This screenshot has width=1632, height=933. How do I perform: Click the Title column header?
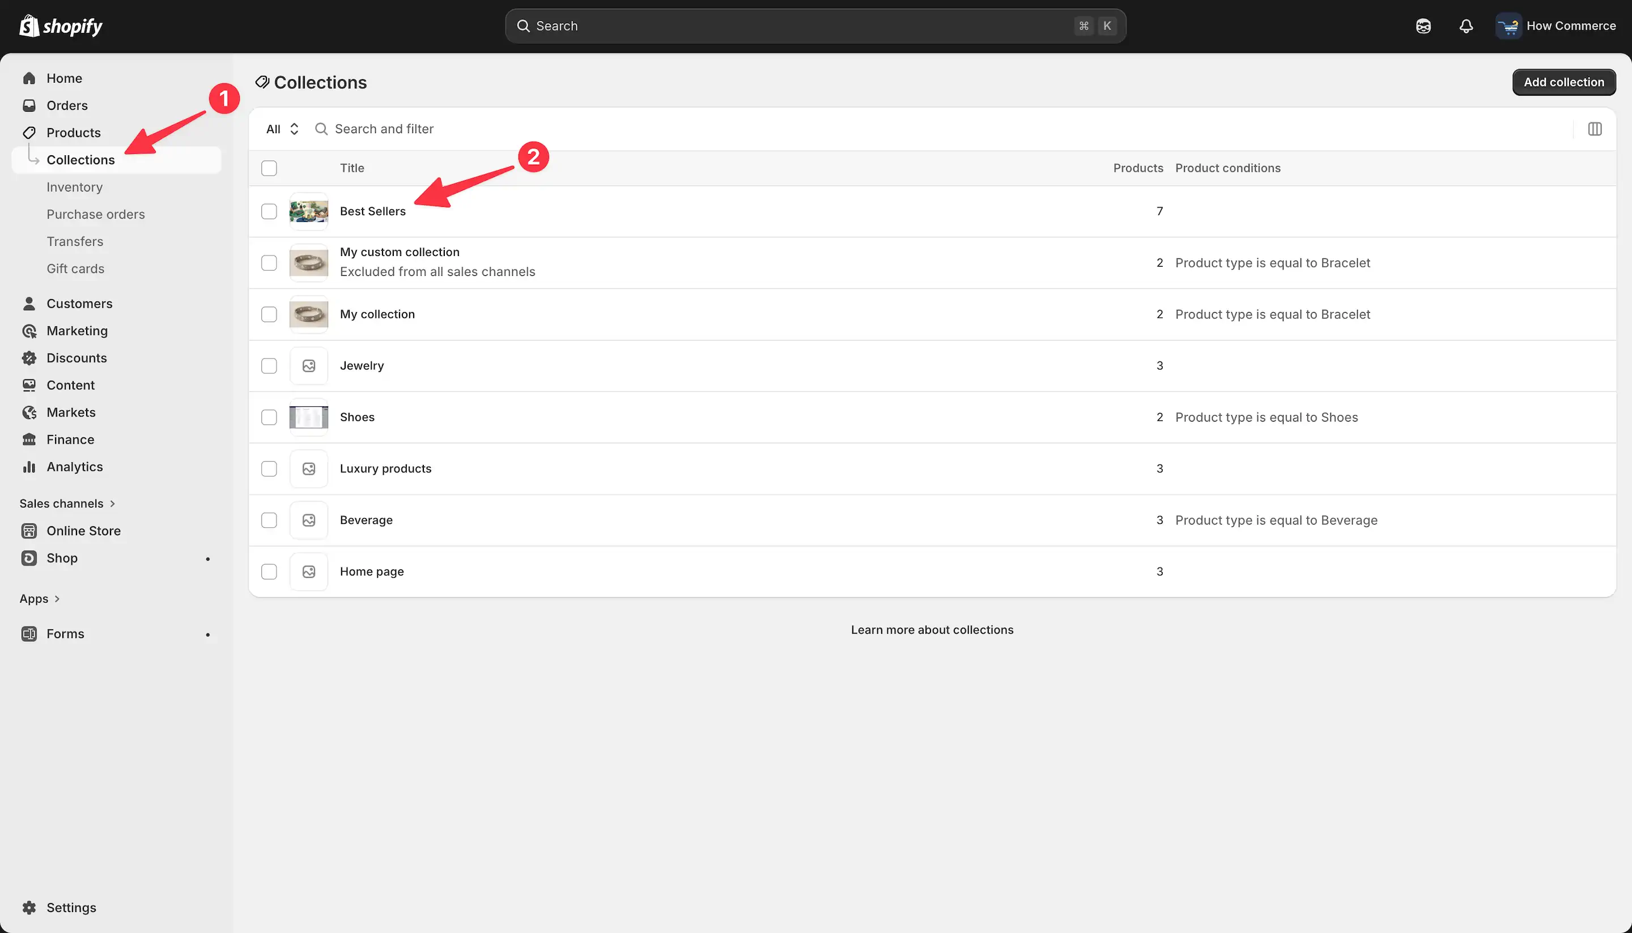(x=352, y=169)
